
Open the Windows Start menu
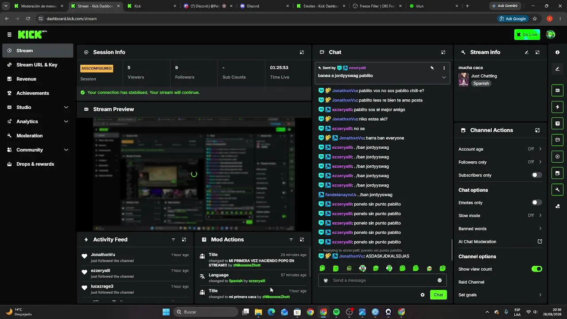(166, 312)
